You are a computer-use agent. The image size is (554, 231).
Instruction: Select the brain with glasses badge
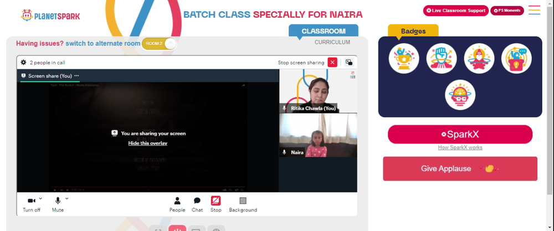460,95
